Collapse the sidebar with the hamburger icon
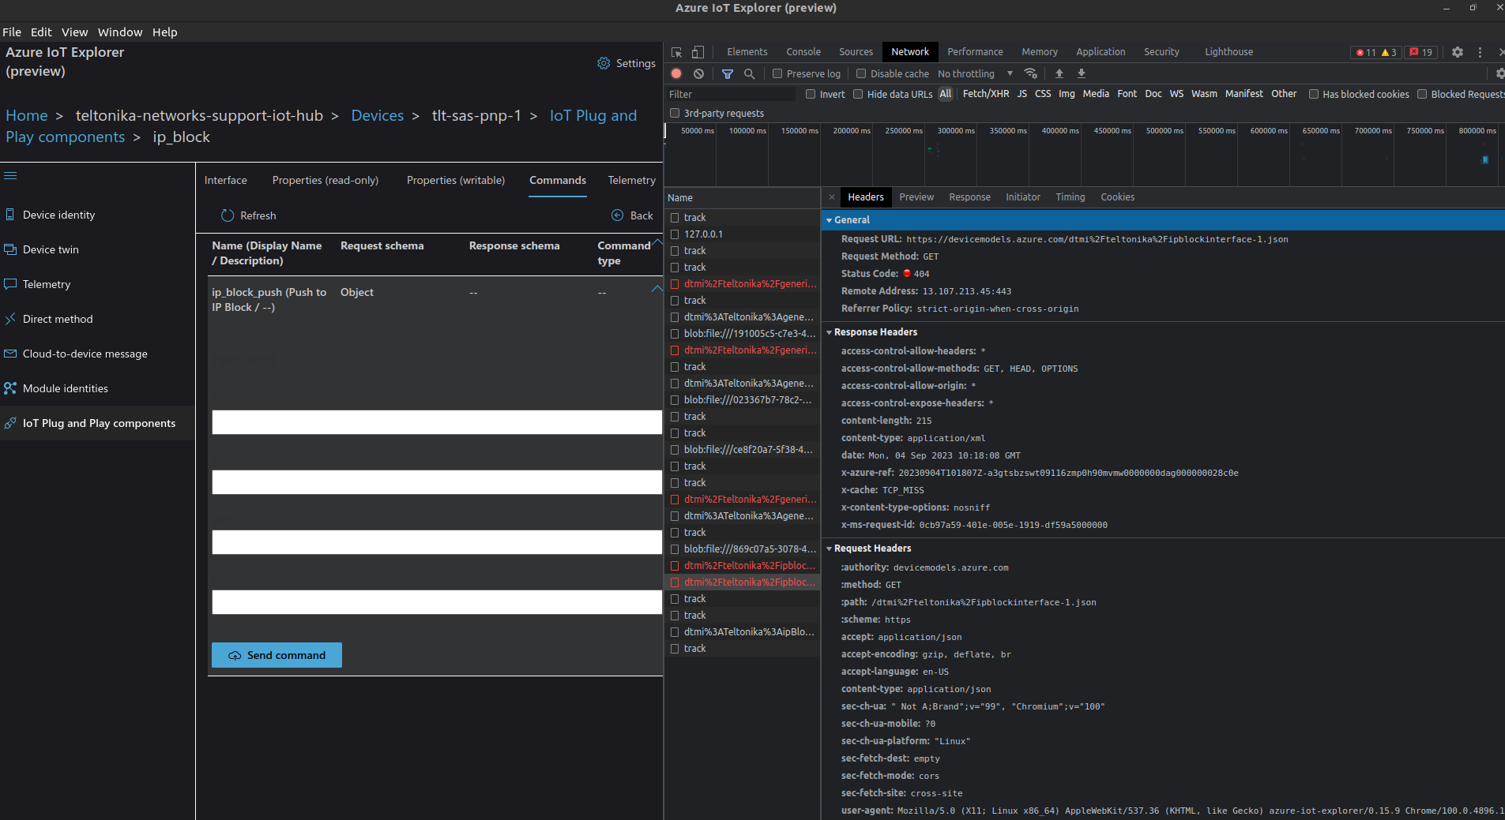Viewport: 1505px width, 820px height. pos(12,175)
